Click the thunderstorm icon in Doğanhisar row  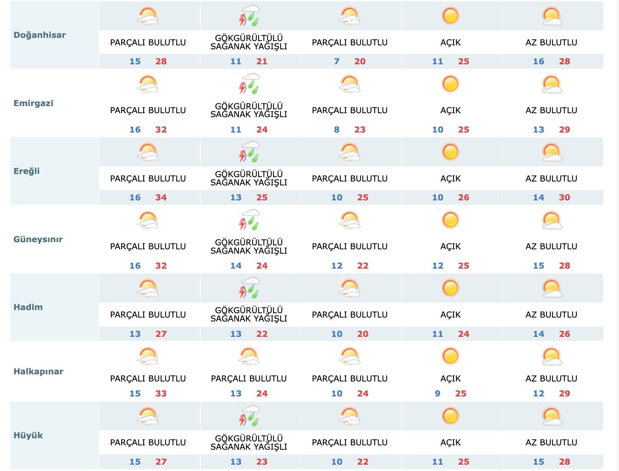249,16
